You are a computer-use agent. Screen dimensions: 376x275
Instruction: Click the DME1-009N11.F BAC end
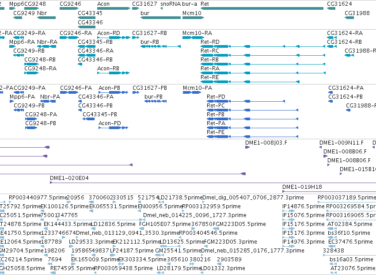coord(341,143)
